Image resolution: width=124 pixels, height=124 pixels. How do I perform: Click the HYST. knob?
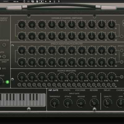(x=94, y=103)
